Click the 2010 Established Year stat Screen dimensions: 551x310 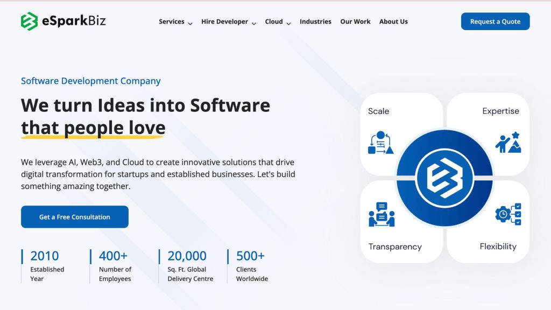(44, 266)
